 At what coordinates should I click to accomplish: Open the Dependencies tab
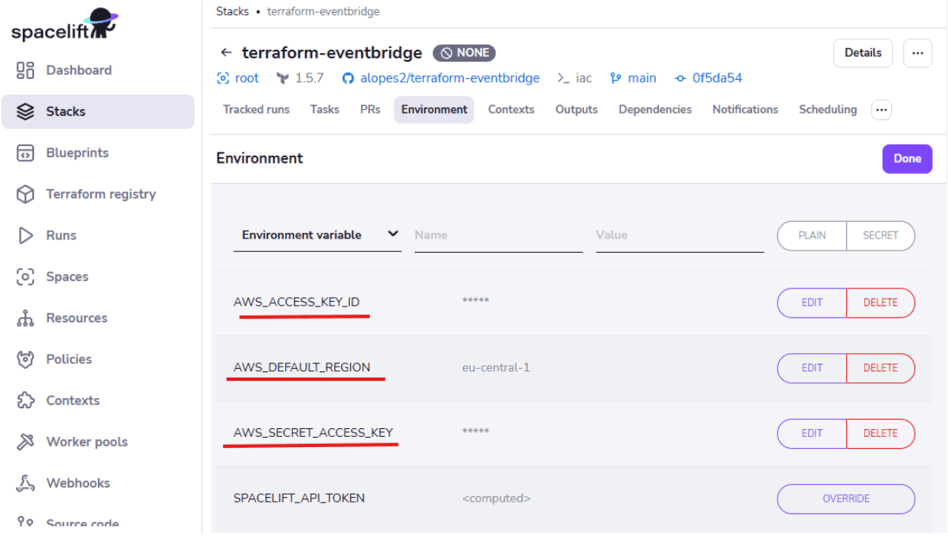click(655, 110)
